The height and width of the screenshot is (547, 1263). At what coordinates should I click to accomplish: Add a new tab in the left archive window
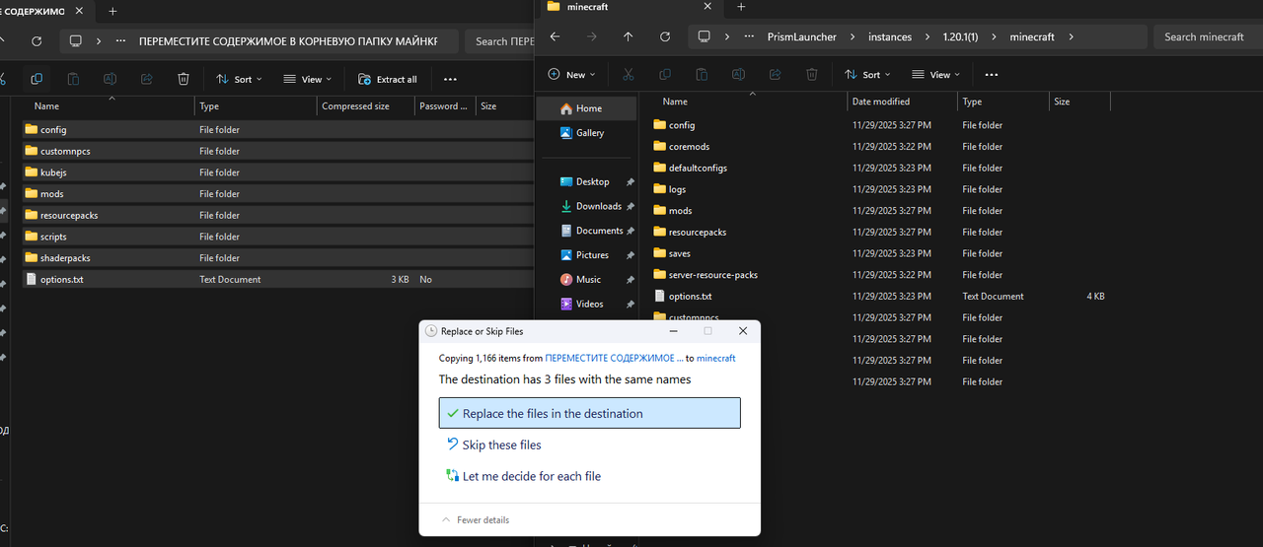point(112,12)
